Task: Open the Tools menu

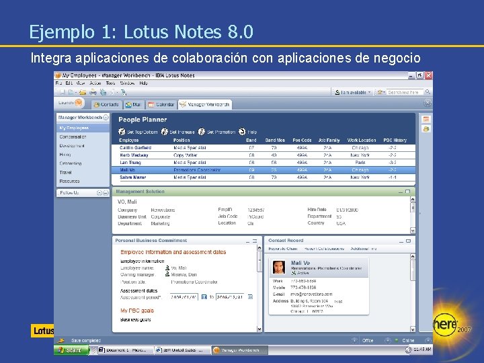Action: pos(110,83)
